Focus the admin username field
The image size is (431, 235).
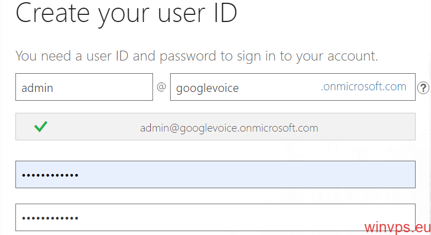pos(84,88)
